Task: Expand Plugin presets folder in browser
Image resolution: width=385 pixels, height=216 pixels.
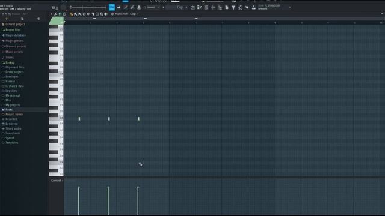Action: (13, 41)
